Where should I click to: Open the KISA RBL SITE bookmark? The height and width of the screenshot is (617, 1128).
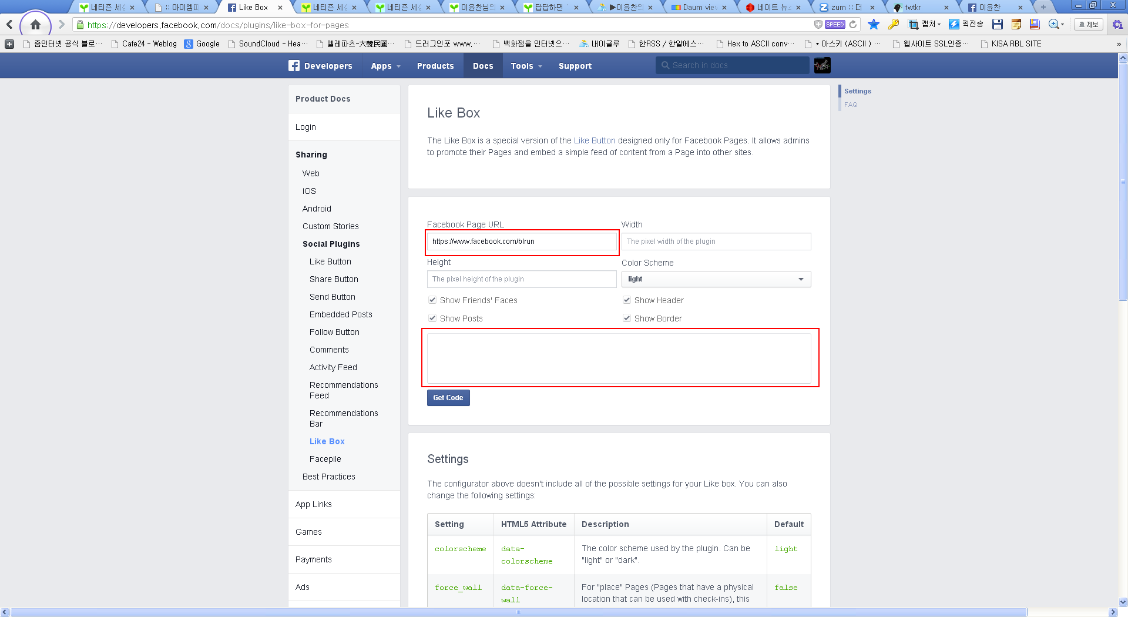[1011, 44]
